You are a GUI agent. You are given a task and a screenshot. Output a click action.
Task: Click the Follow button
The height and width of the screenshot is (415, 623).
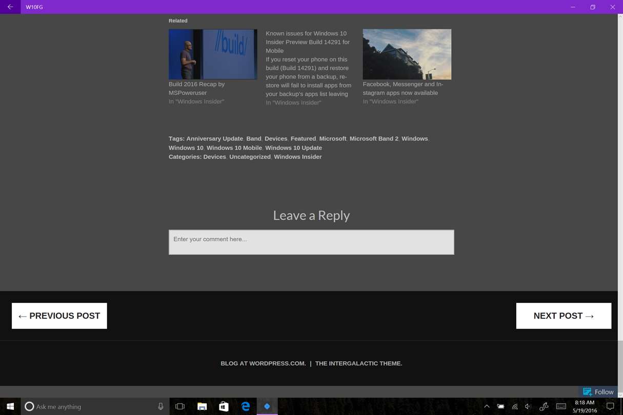pos(598,392)
